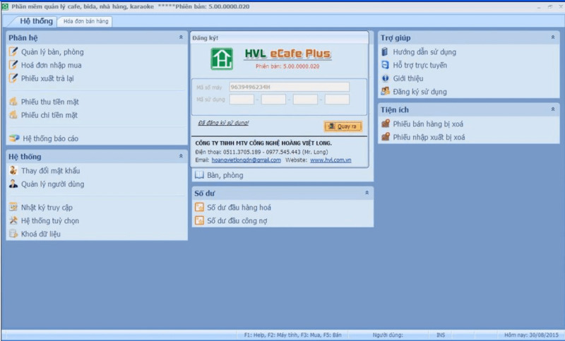This screenshot has width=565, height=341.
Task: Open the Hệ thống báo cáo icon
Action: pos(14,138)
